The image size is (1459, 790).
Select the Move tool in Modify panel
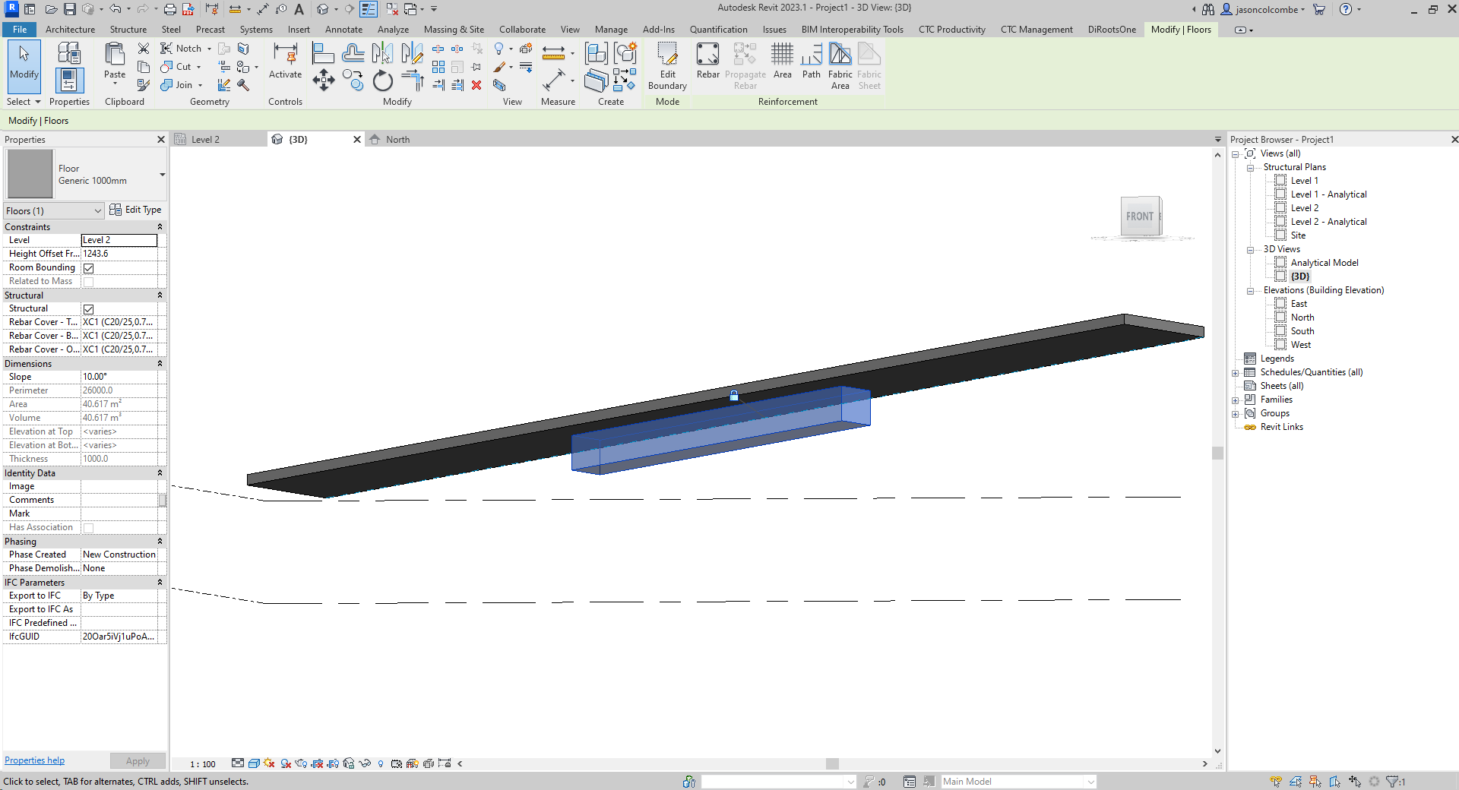tap(323, 80)
